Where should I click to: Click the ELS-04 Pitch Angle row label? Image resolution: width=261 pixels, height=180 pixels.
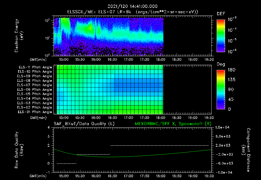tap(35, 98)
